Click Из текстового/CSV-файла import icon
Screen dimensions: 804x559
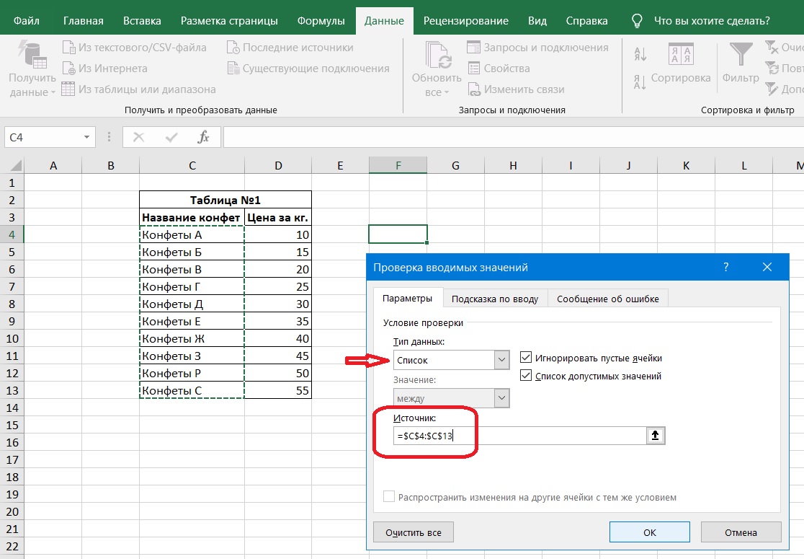pyautogui.click(x=68, y=47)
